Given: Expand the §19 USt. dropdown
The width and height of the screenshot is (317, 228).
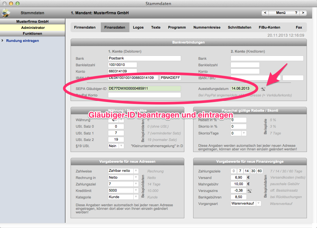Looking at the screenshot, I should pos(121,146).
